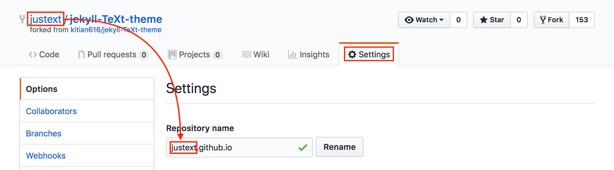614x170 pixels.
Task: Click the Wiki book icon
Action: point(247,54)
